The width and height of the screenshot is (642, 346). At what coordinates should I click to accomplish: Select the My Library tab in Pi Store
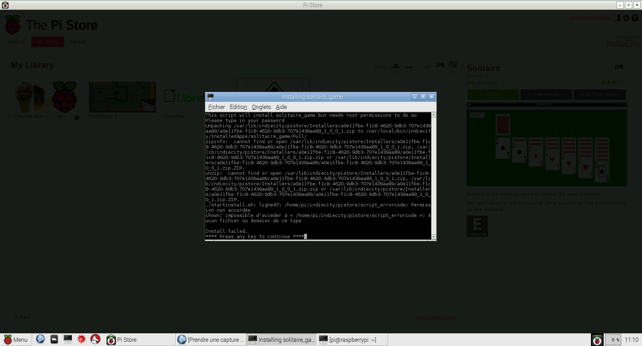48,41
